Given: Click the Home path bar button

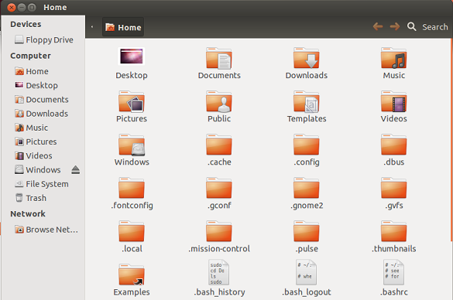Looking at the screenshot, I should 123,27.
